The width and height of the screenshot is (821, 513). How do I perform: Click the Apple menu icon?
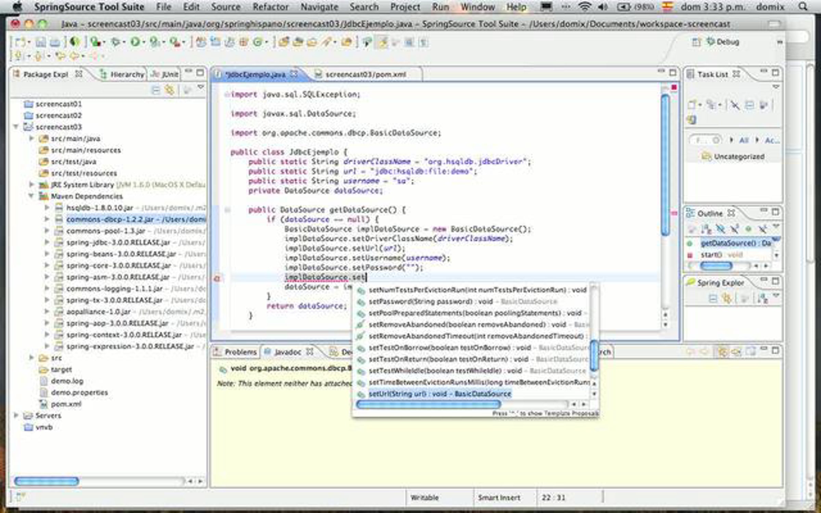(17, 6)
